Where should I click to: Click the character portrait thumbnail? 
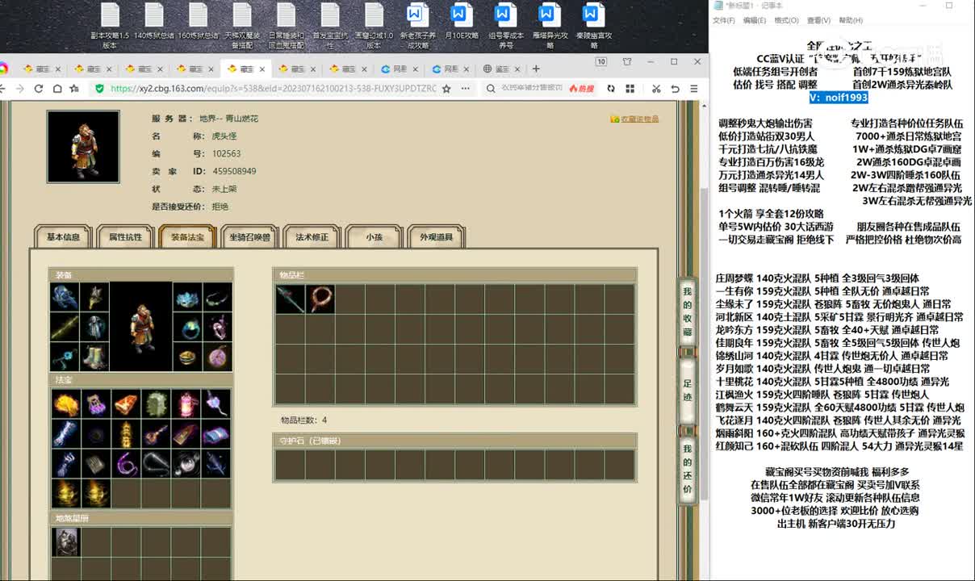(x=82, y=146)
